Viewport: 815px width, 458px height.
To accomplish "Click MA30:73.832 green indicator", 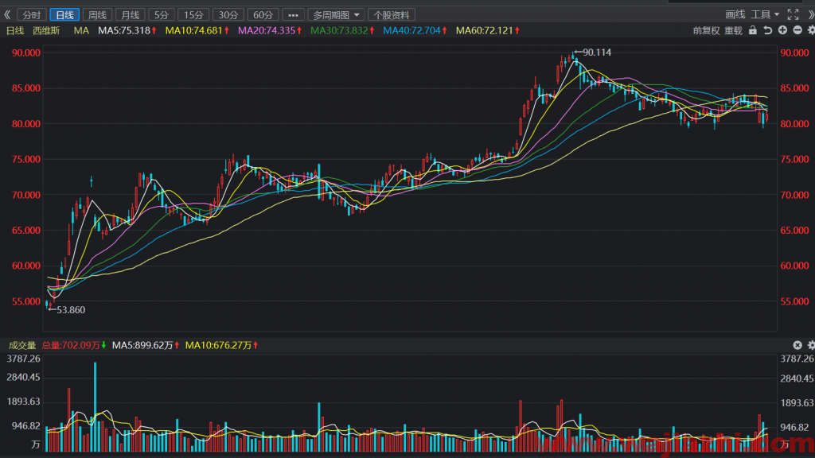I will tap(342, 31).
